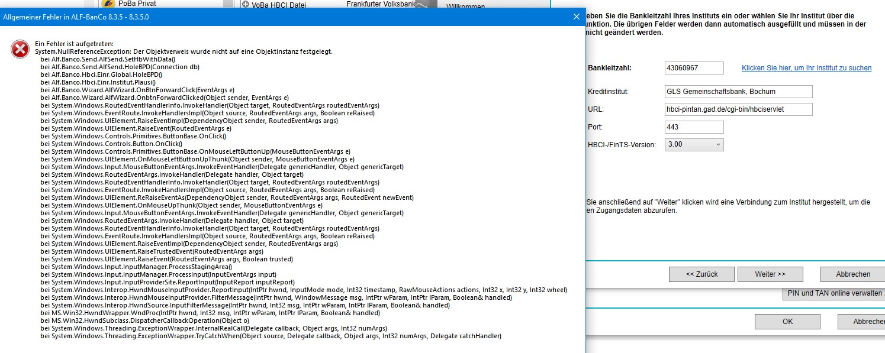Click the UIElement.RaiseTrustedEvent stack line
The height and width of the screenshot is (353, 885).
pos(152,252)
